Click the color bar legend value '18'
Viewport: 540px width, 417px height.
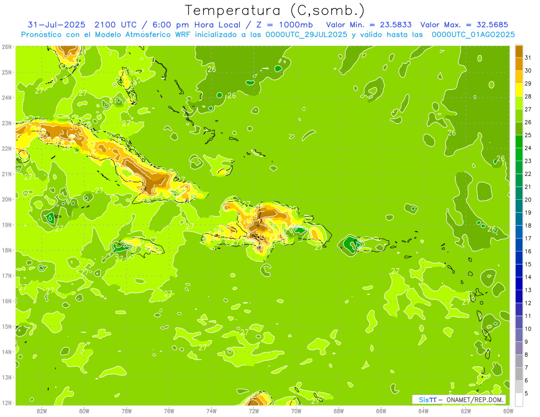click(528, 225)
